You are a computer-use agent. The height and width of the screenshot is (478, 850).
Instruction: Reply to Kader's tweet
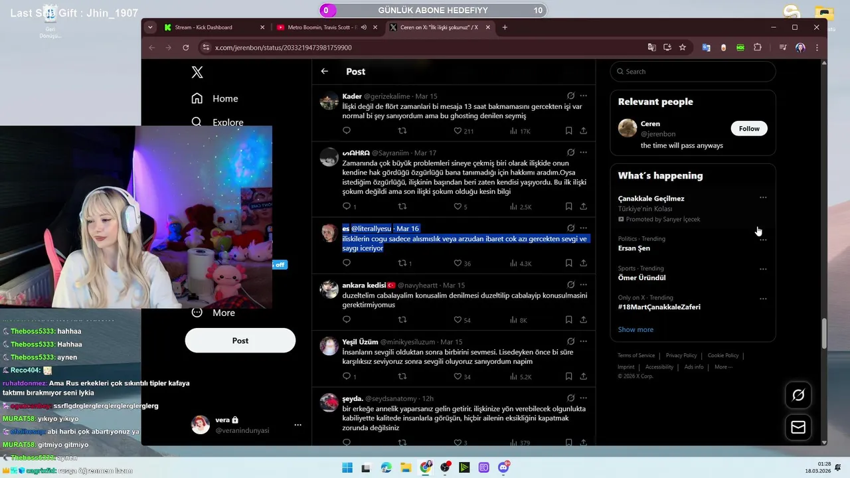[347, 131]
